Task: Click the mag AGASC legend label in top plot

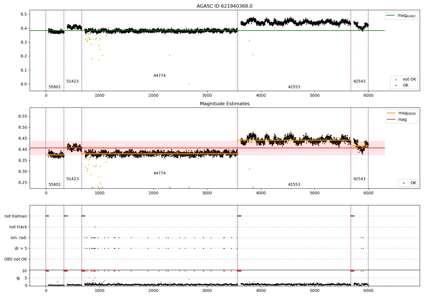Action: [407, 16]
